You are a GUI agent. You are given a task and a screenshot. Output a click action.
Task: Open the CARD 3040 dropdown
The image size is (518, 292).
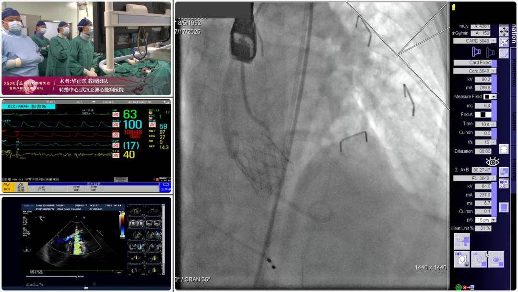[494, 41]
